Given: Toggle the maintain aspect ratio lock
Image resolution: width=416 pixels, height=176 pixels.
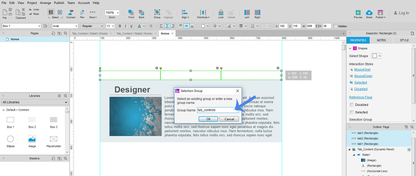Looking at the screenshot, I should click(317, 26).
